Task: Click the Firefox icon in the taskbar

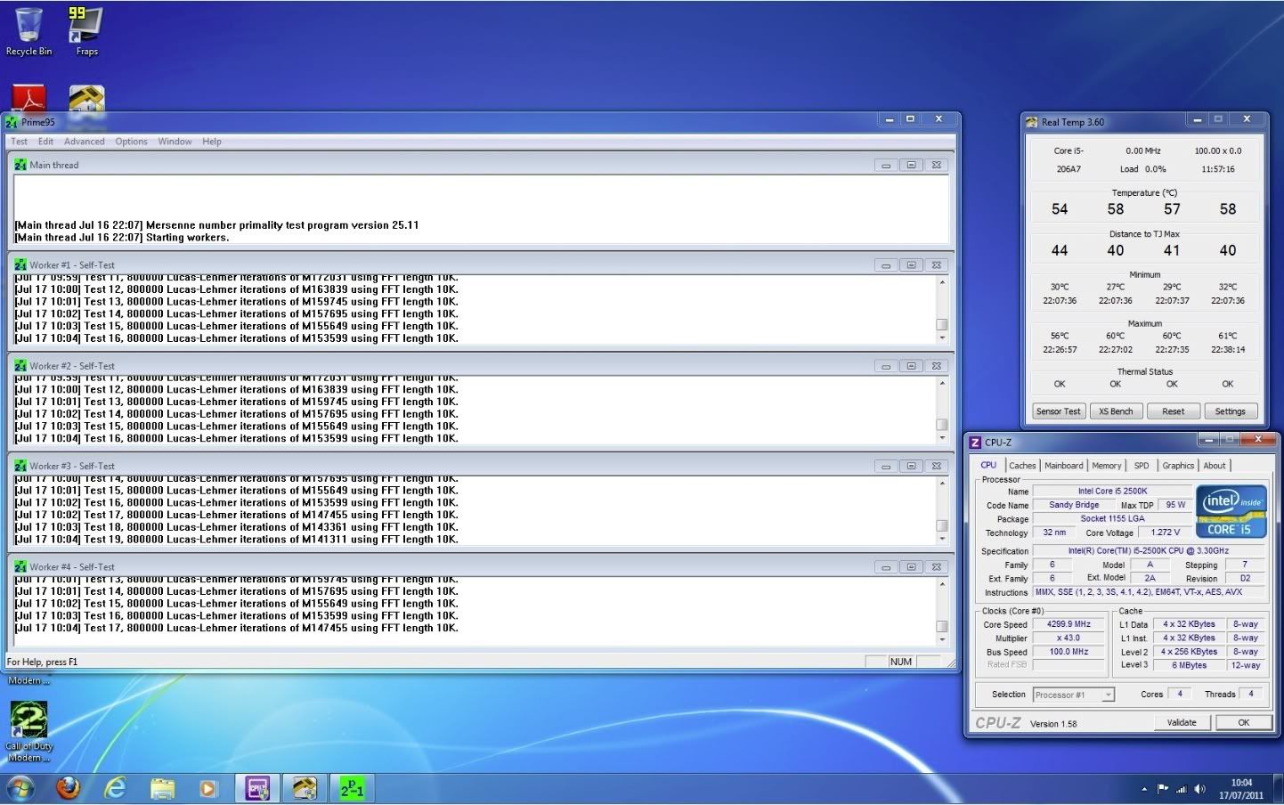Action: coord(69,788)
